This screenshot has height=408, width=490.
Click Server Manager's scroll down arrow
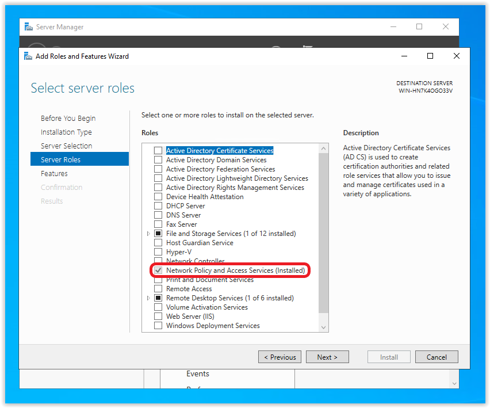(x=454, y=384)
